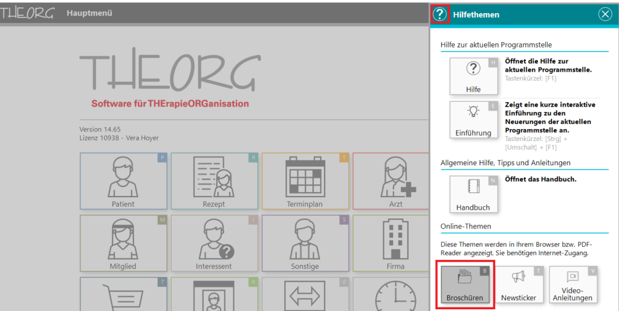Open the Handbuch manual
Image resolution: width=619 pixels, height=311 pixels.
(473, 194)
